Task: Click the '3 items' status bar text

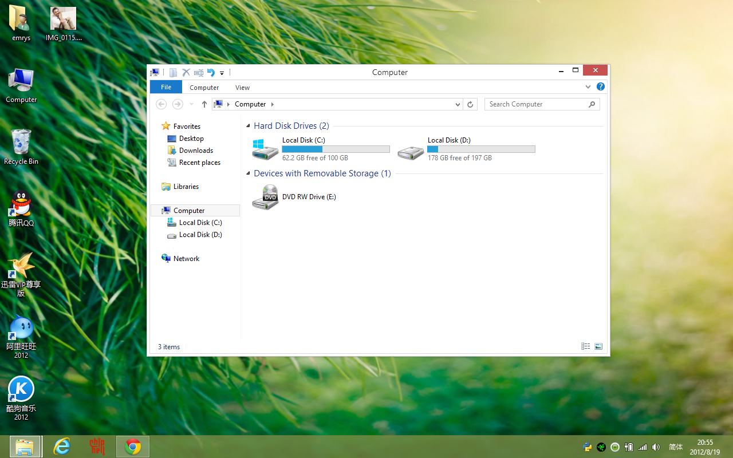Action: [169, 347]
